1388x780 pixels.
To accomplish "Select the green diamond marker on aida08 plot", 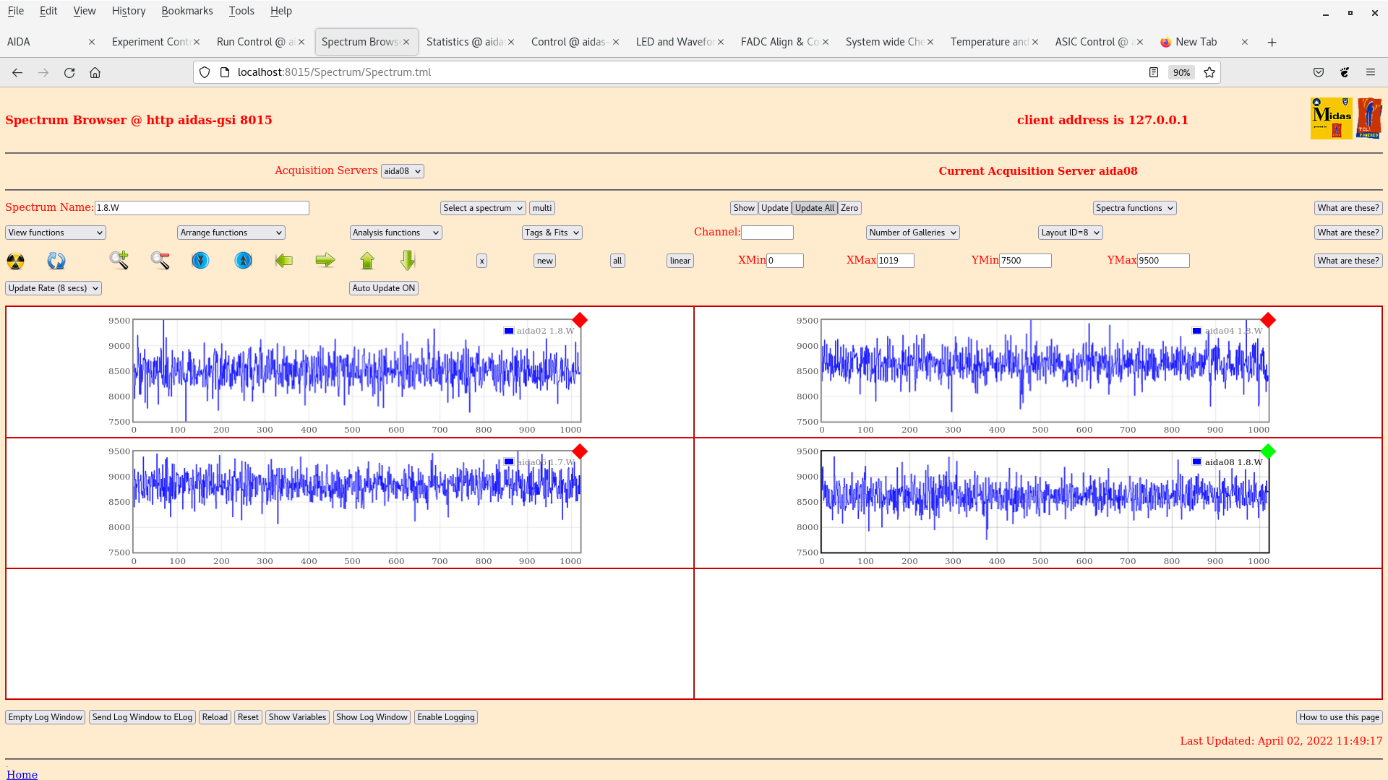I will [x=1268, y=451].
